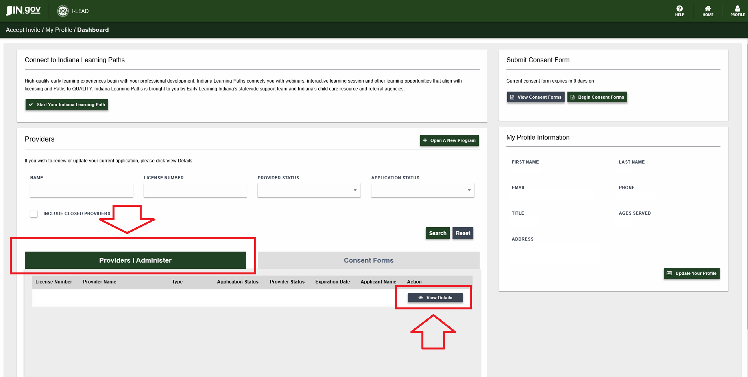Switch to the Consent Forms tab

coord(368,260)
